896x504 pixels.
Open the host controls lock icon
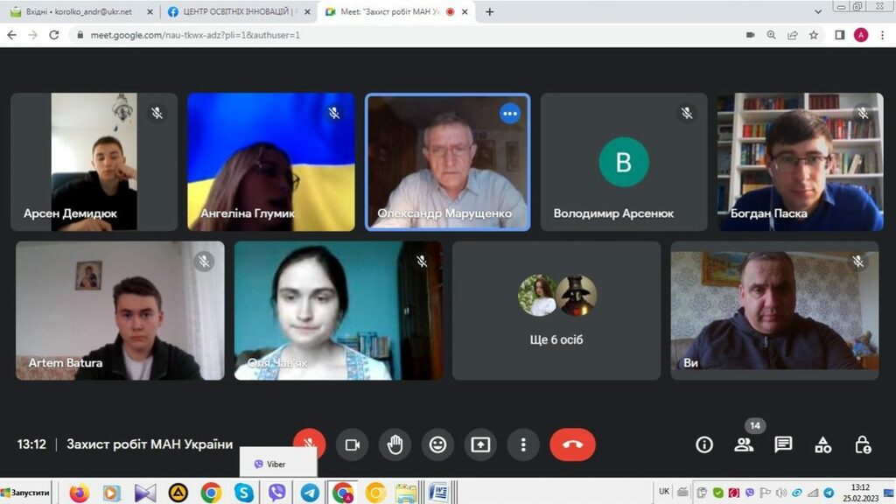pyautogui.click(x=863, y=444)
